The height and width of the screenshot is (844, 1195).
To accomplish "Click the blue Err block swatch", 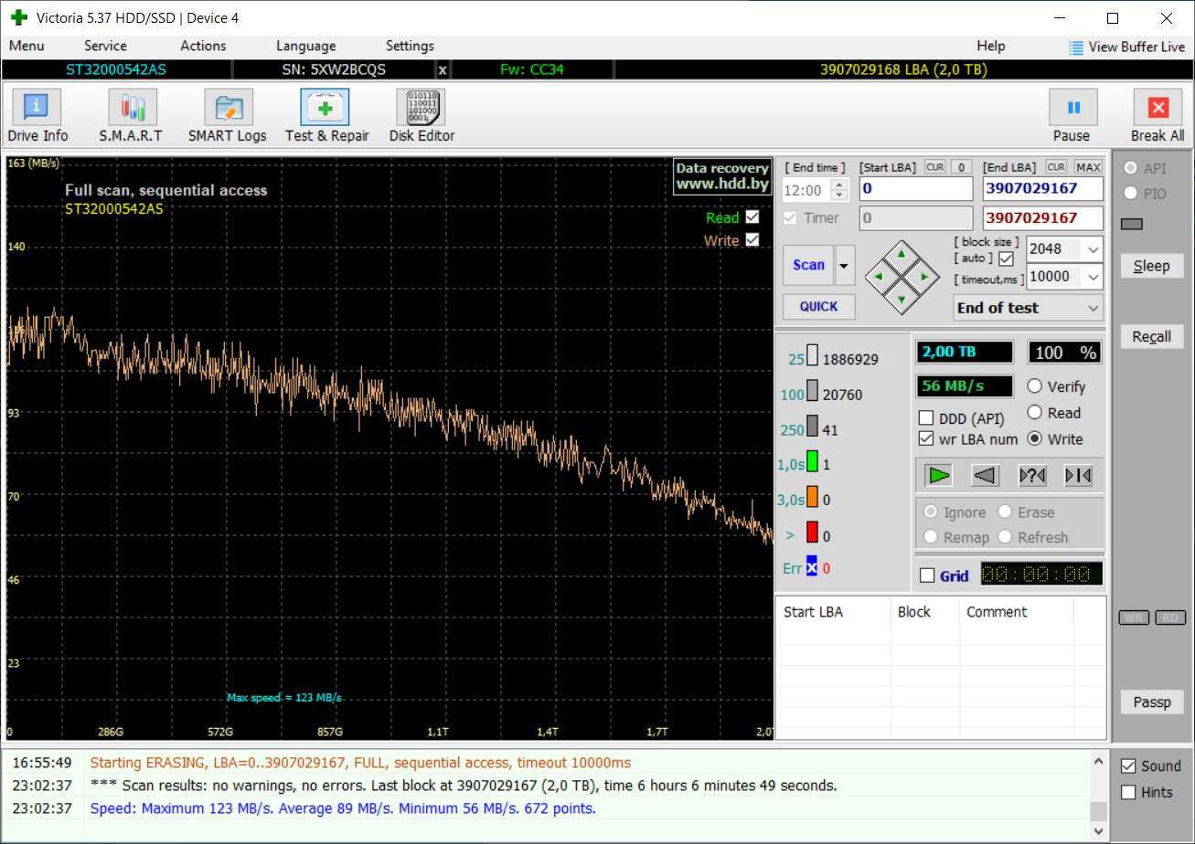I will click(x=811, y=567).
